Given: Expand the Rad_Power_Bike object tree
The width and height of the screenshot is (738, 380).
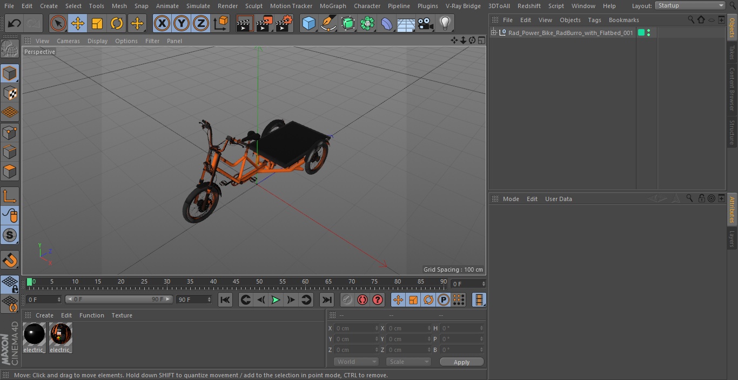Looking at the screenshot, I should [x=493, y=33].
